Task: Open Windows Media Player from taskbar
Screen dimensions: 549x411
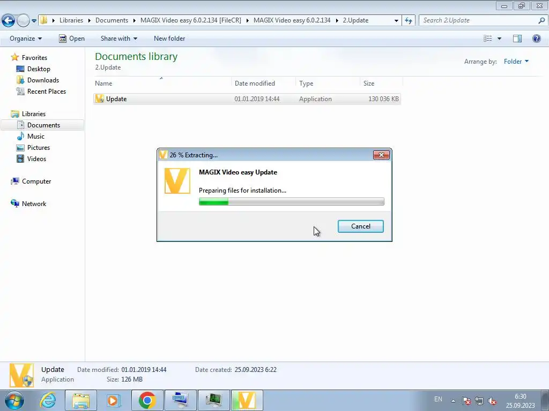Action: tap(114, 400)
